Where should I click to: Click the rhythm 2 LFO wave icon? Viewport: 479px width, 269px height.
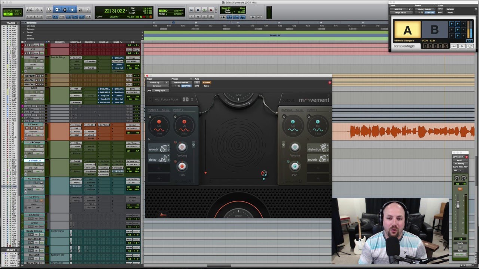tap(184, 130)
